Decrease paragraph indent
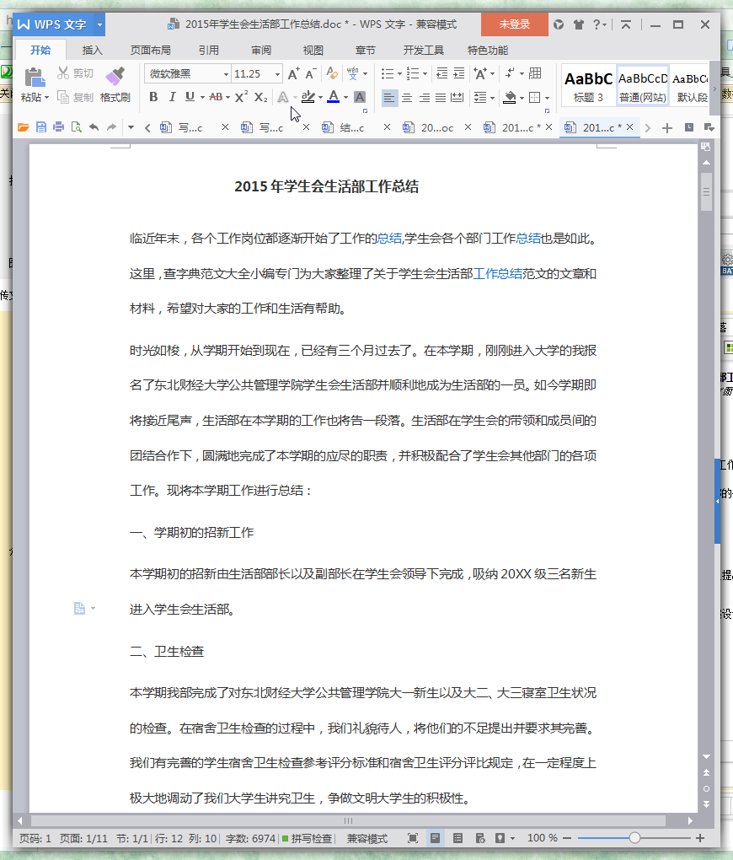The width and height of the screenshot is (733, 860). click(x=441, y=73)
